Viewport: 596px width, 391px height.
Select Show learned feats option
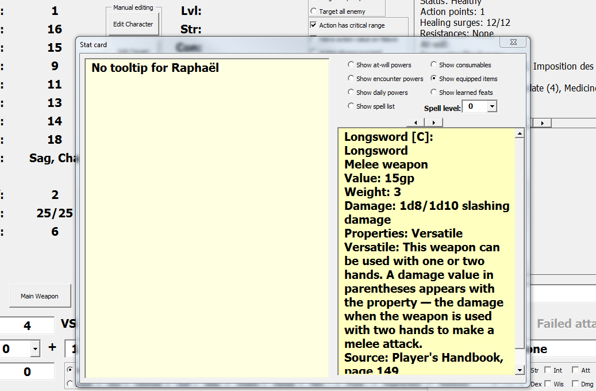click(x=462, y=93)
